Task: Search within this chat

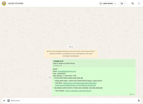Action: (133, 3)
